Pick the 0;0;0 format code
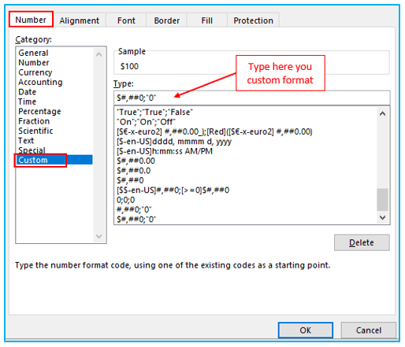Viewport: 405px width, 347px height. pos(125,200)
